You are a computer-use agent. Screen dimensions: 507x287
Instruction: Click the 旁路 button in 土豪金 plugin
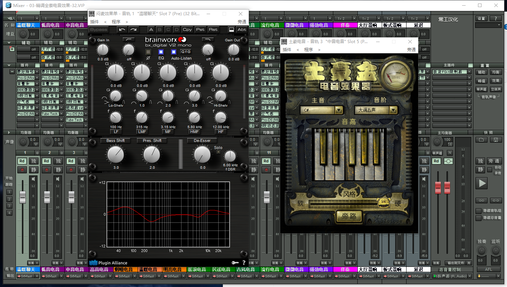tap(349, 216)
